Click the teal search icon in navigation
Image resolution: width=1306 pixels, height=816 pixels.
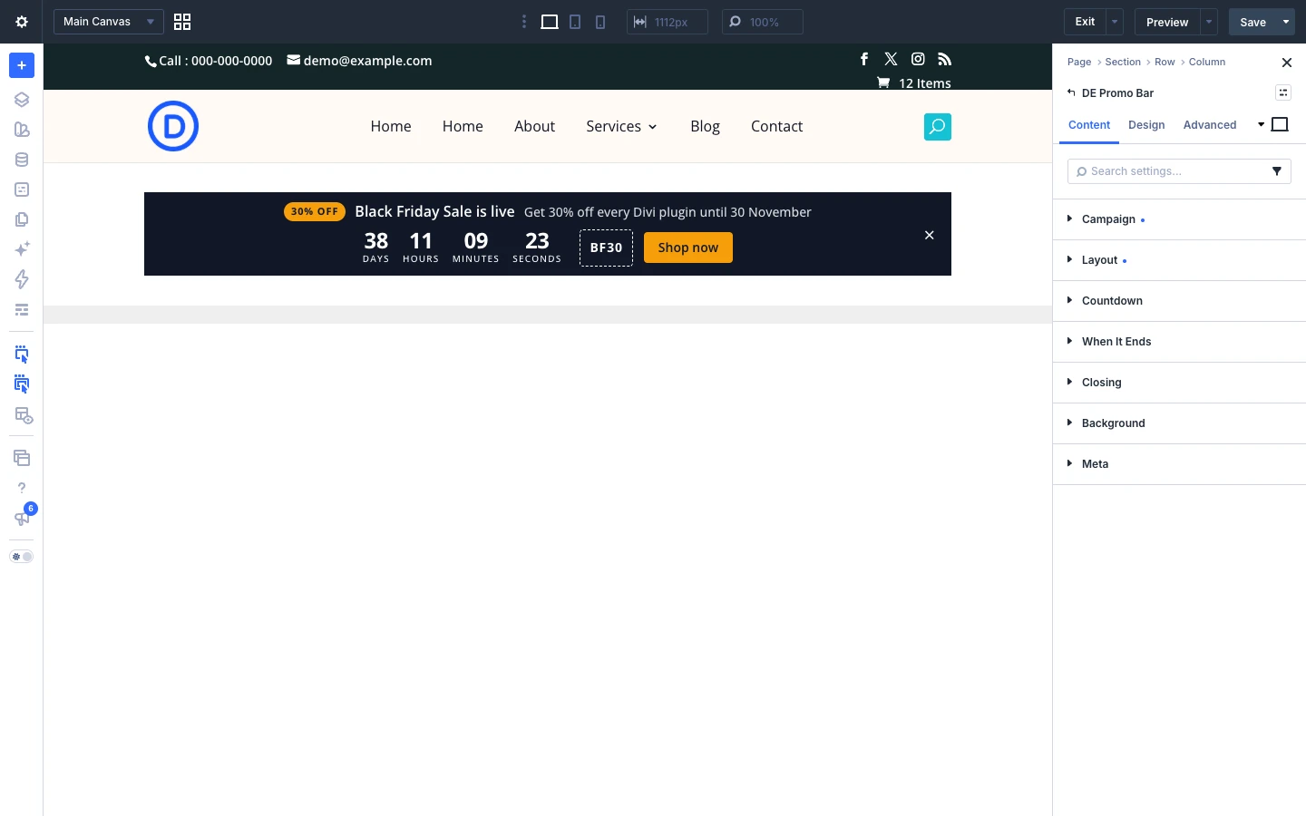tap(938, 127)
